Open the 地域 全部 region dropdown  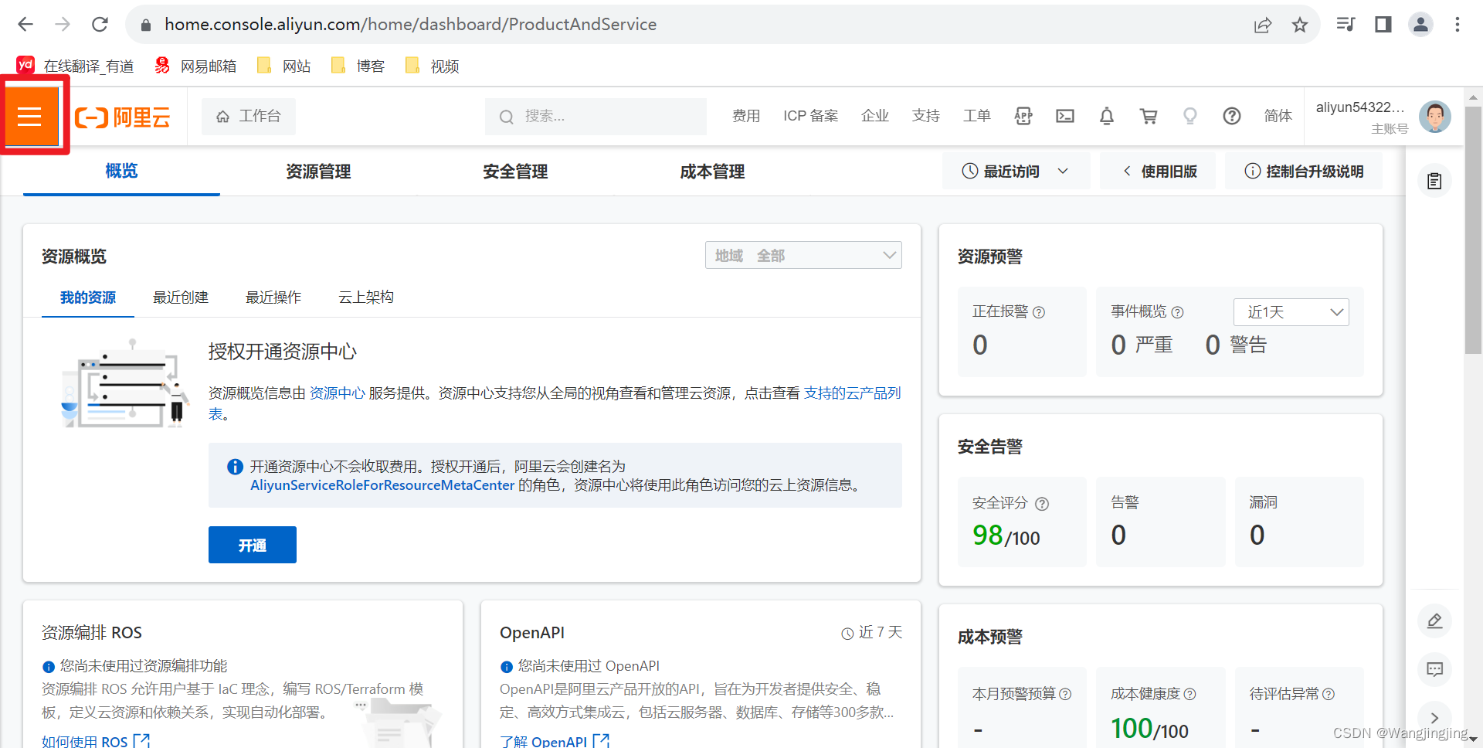point(803,255)
